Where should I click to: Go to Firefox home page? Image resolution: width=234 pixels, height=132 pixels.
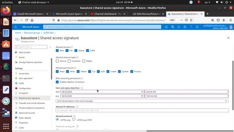pos(32,20)
